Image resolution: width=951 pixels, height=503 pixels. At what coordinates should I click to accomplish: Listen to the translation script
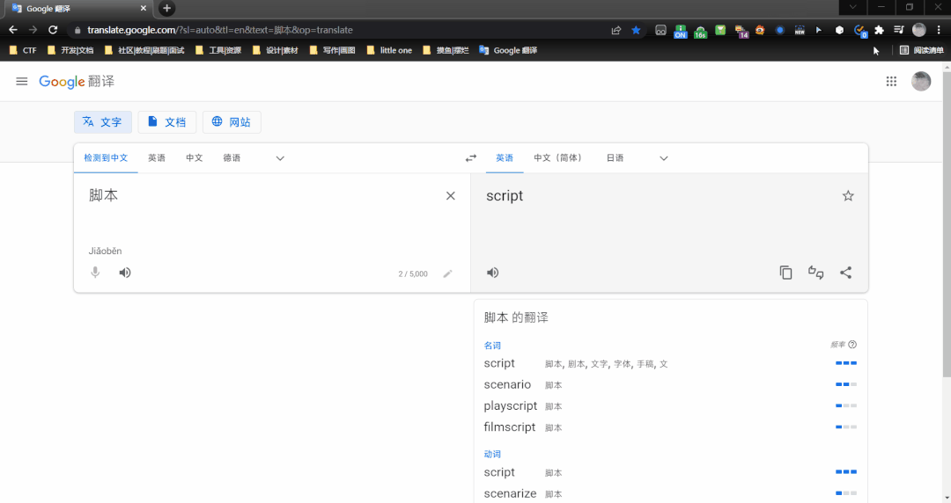[492, 273]
